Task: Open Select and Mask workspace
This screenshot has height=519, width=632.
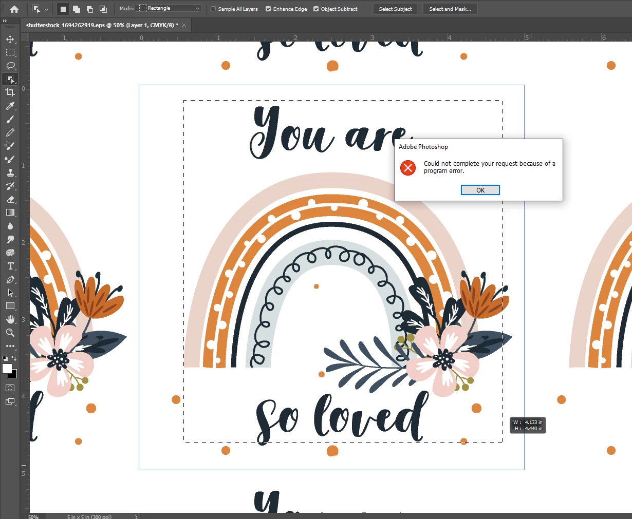Action: (x=450, y=9)
